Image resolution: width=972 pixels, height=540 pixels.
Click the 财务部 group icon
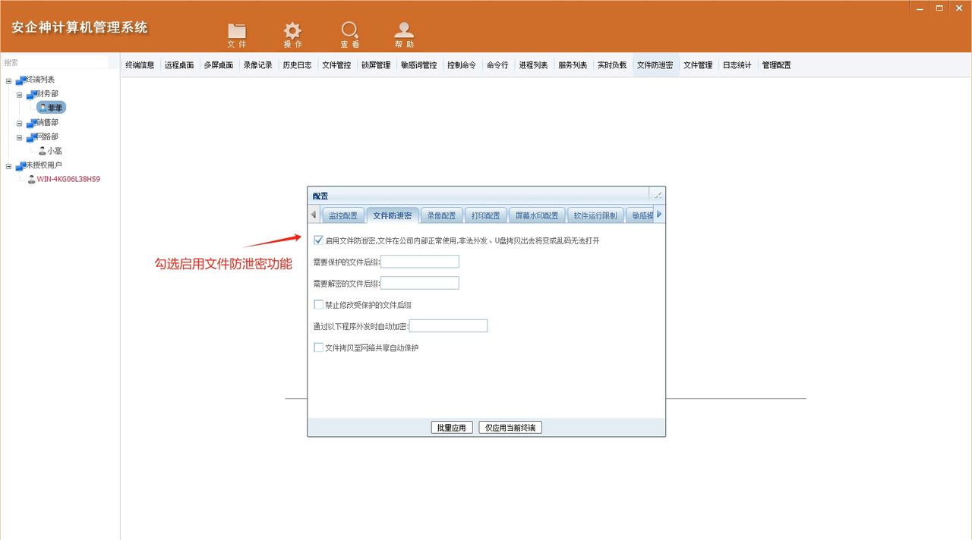pyautogui.click(x=30, y=95)
